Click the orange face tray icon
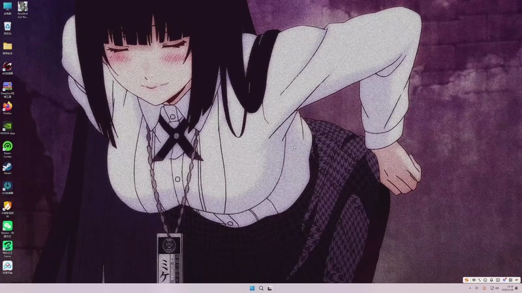 tap(484, 288)
